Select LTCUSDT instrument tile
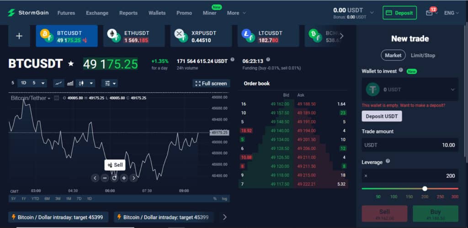 (268, 36)
